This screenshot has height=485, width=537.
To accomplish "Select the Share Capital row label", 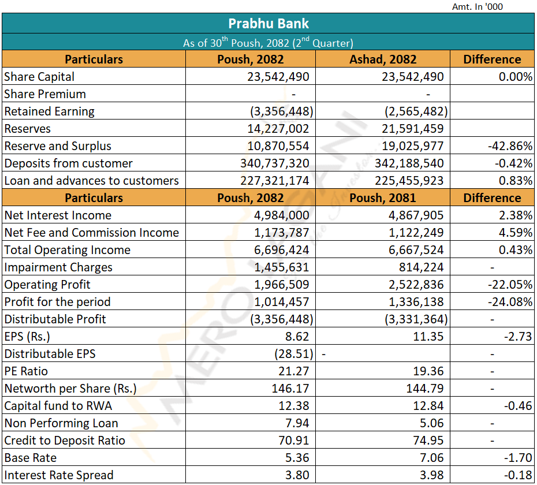I will tap(39, 77).
